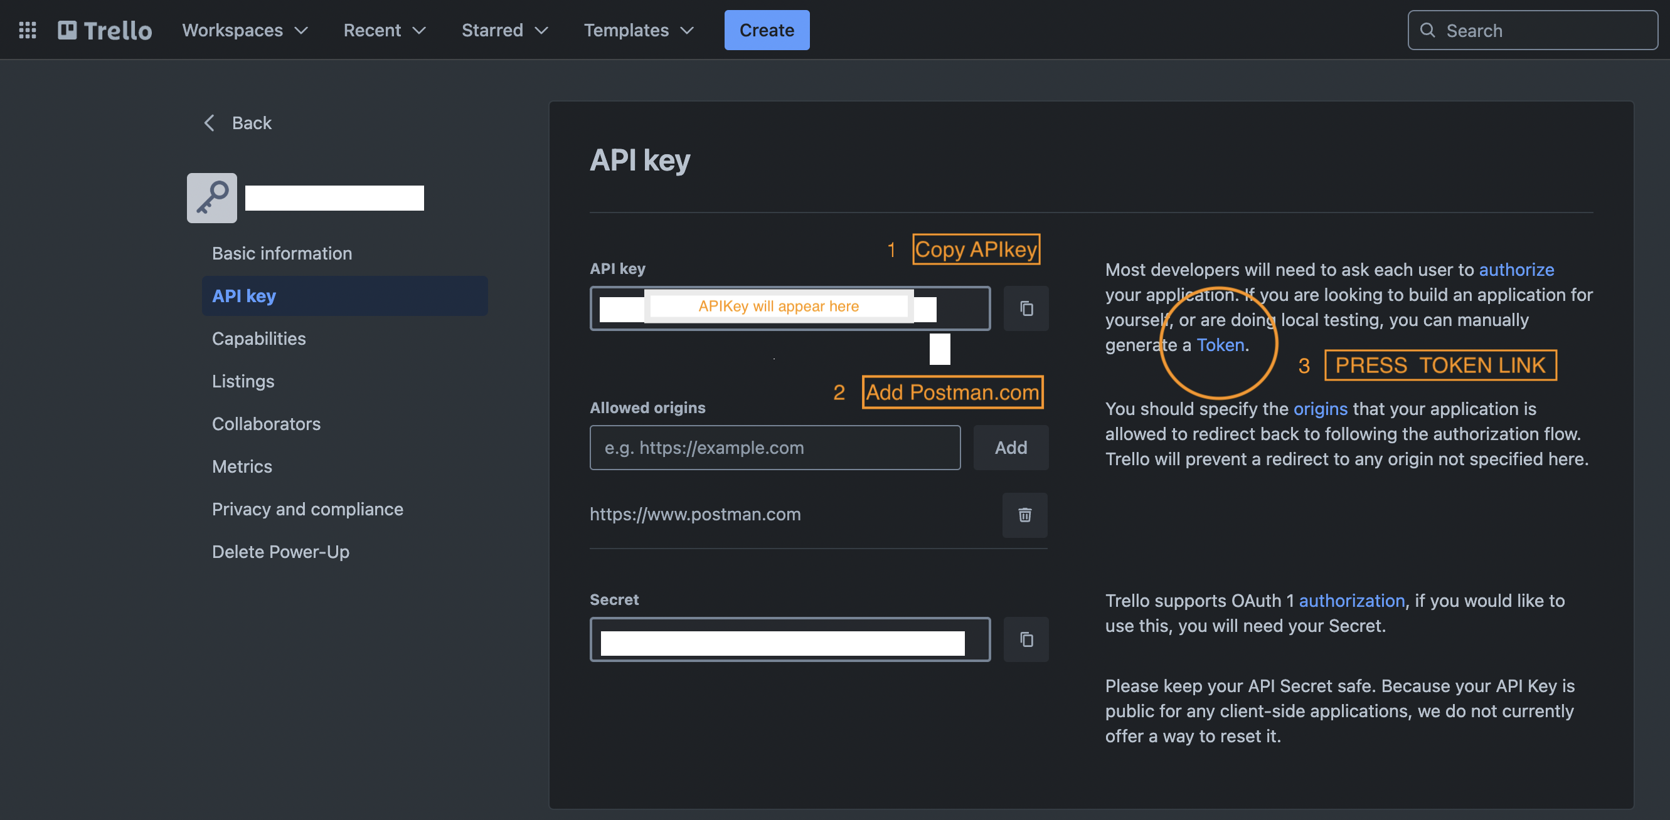The width and height of the screenshot is (1670, 820).
Task: Click the Power-Up key icon thumbnail
Action: 212,197
